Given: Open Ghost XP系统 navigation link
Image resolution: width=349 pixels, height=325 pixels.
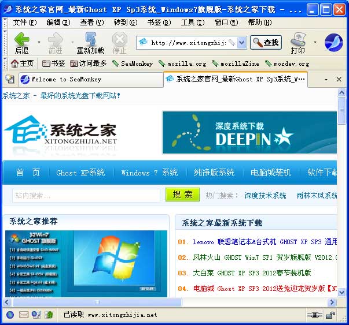Looking at the screenshot, I should pyautogui.click(x=80, y=173).
